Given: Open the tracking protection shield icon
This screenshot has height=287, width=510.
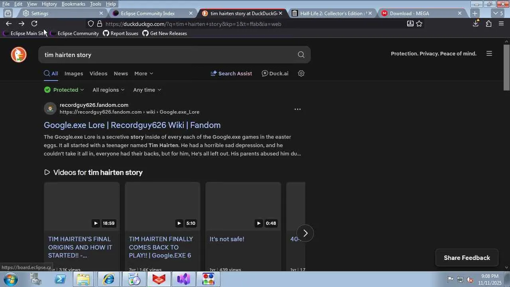Looking at the screenshot, I should point(91,24).
